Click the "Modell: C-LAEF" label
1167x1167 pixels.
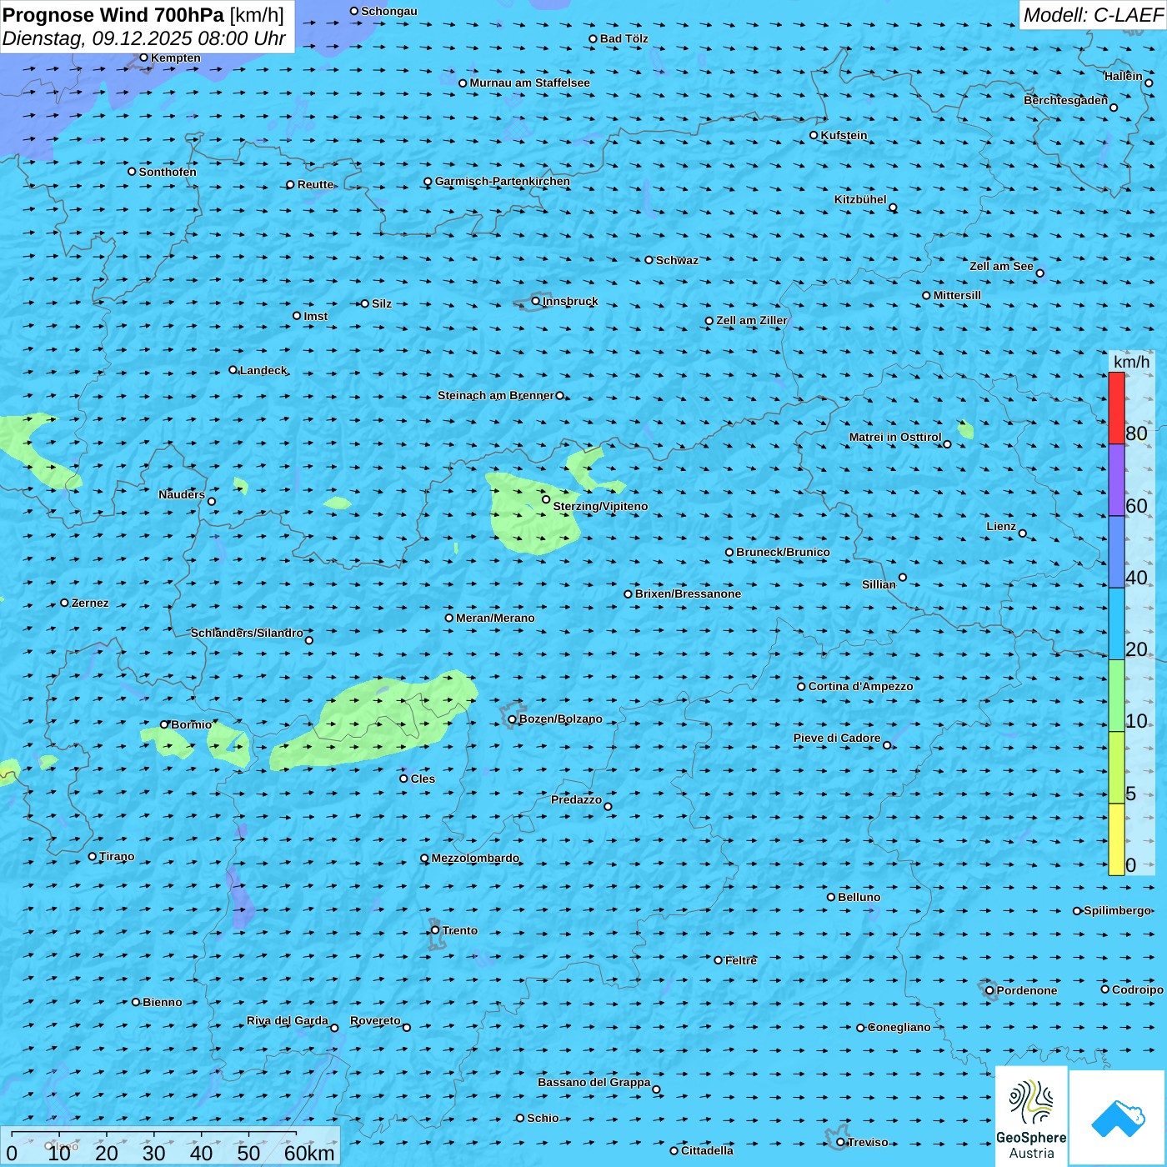1093,15
